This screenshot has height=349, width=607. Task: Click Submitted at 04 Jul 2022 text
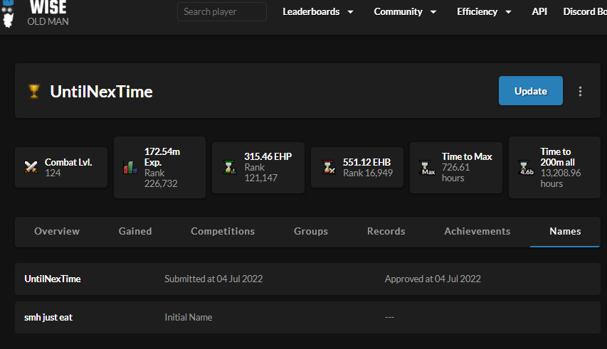point(213,279)
